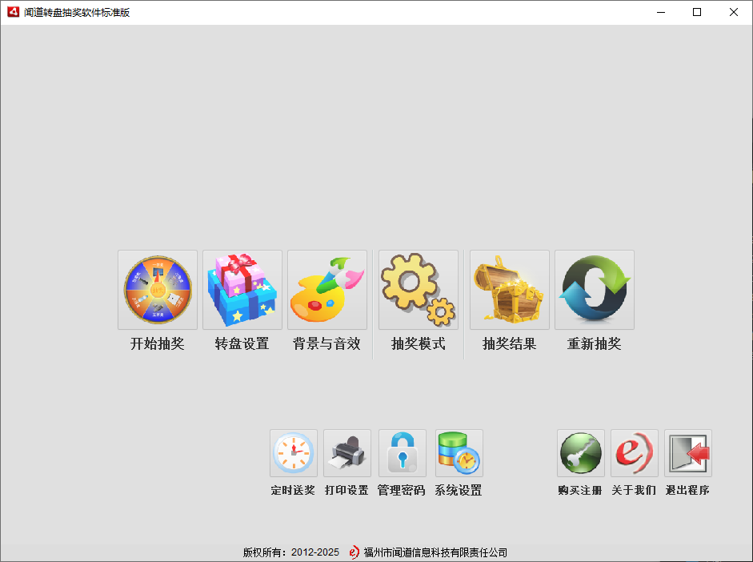753x562 pixels.
Task: Click company logo in copyright footer
Action: tap(354, 552)
